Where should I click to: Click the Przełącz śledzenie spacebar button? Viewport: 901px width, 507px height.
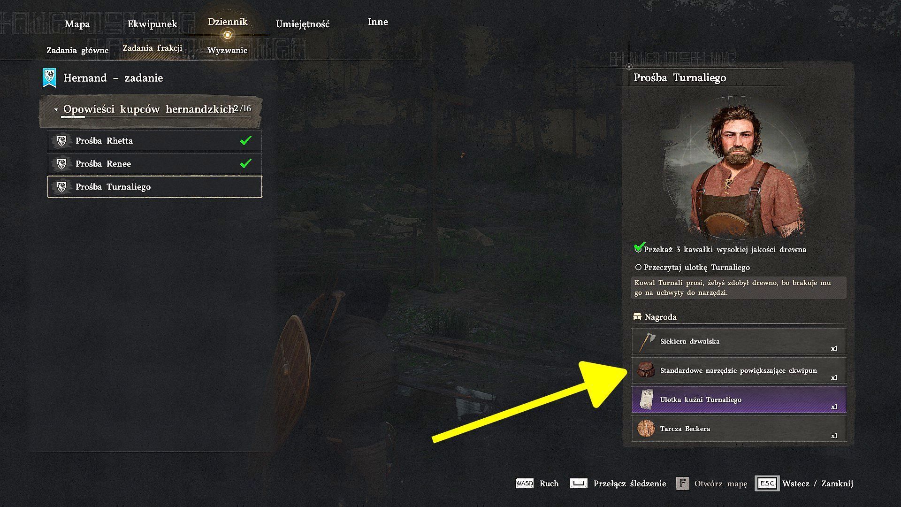pos(618,483)
